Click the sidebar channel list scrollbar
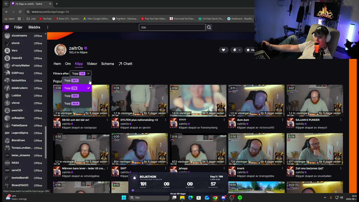Viewport: 359px width, 202px height. (x=45, y=142)
